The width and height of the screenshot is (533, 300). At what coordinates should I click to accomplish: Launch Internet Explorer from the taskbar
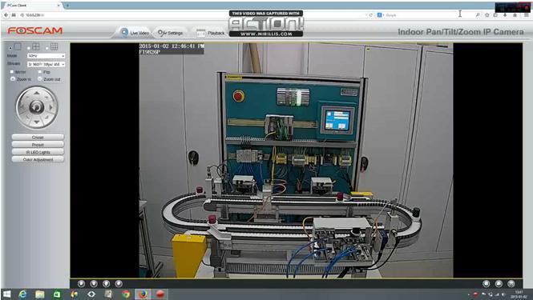(22, 294)
